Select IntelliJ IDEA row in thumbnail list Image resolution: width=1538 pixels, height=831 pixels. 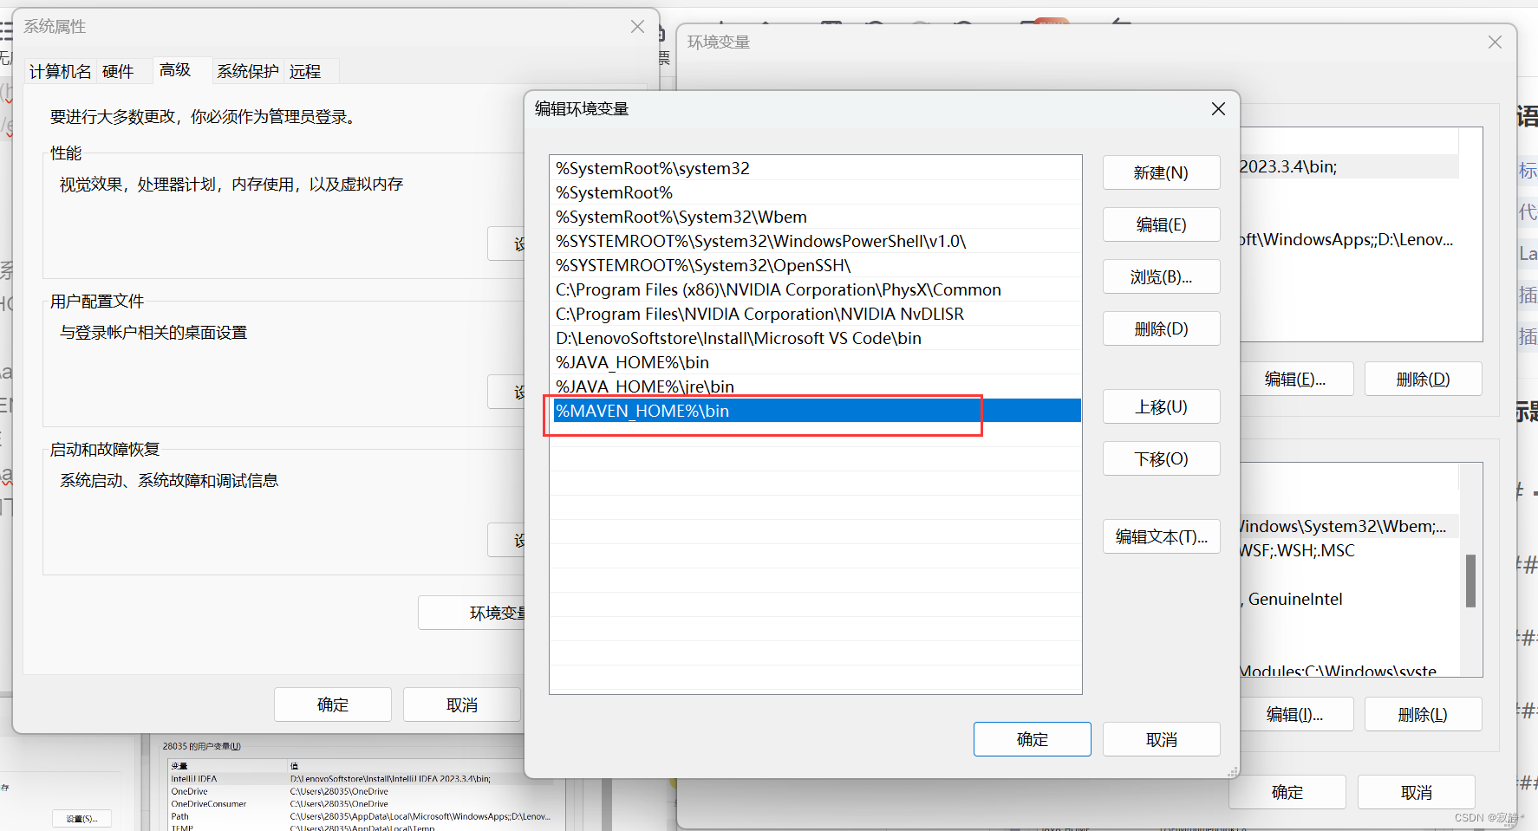360,779
